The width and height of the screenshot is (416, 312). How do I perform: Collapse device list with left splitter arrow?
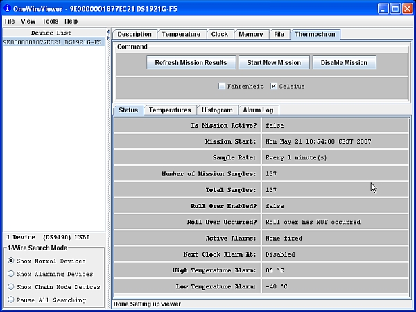108,32
